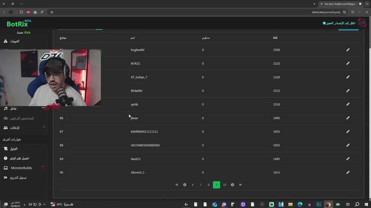Screen dimensions: 371x208
Task: Click the points value 1550
Action: pyautogui.click(x=277, y=50)
